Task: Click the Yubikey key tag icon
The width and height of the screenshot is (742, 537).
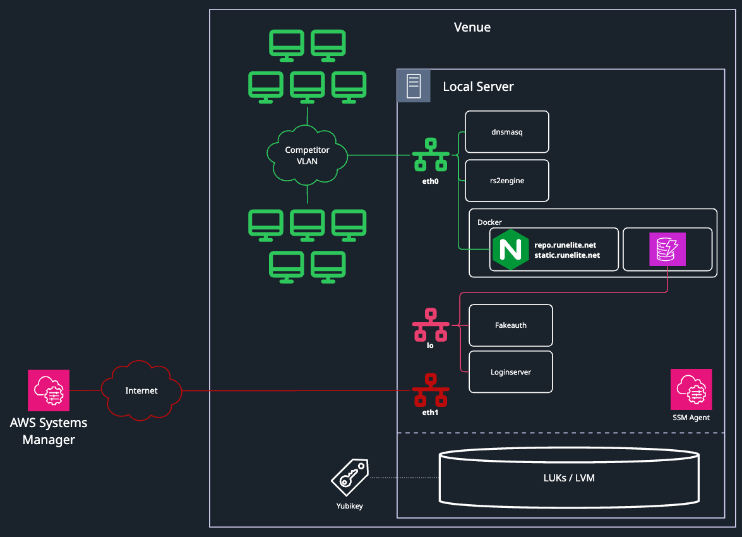Action: click(x=350, y=478)
